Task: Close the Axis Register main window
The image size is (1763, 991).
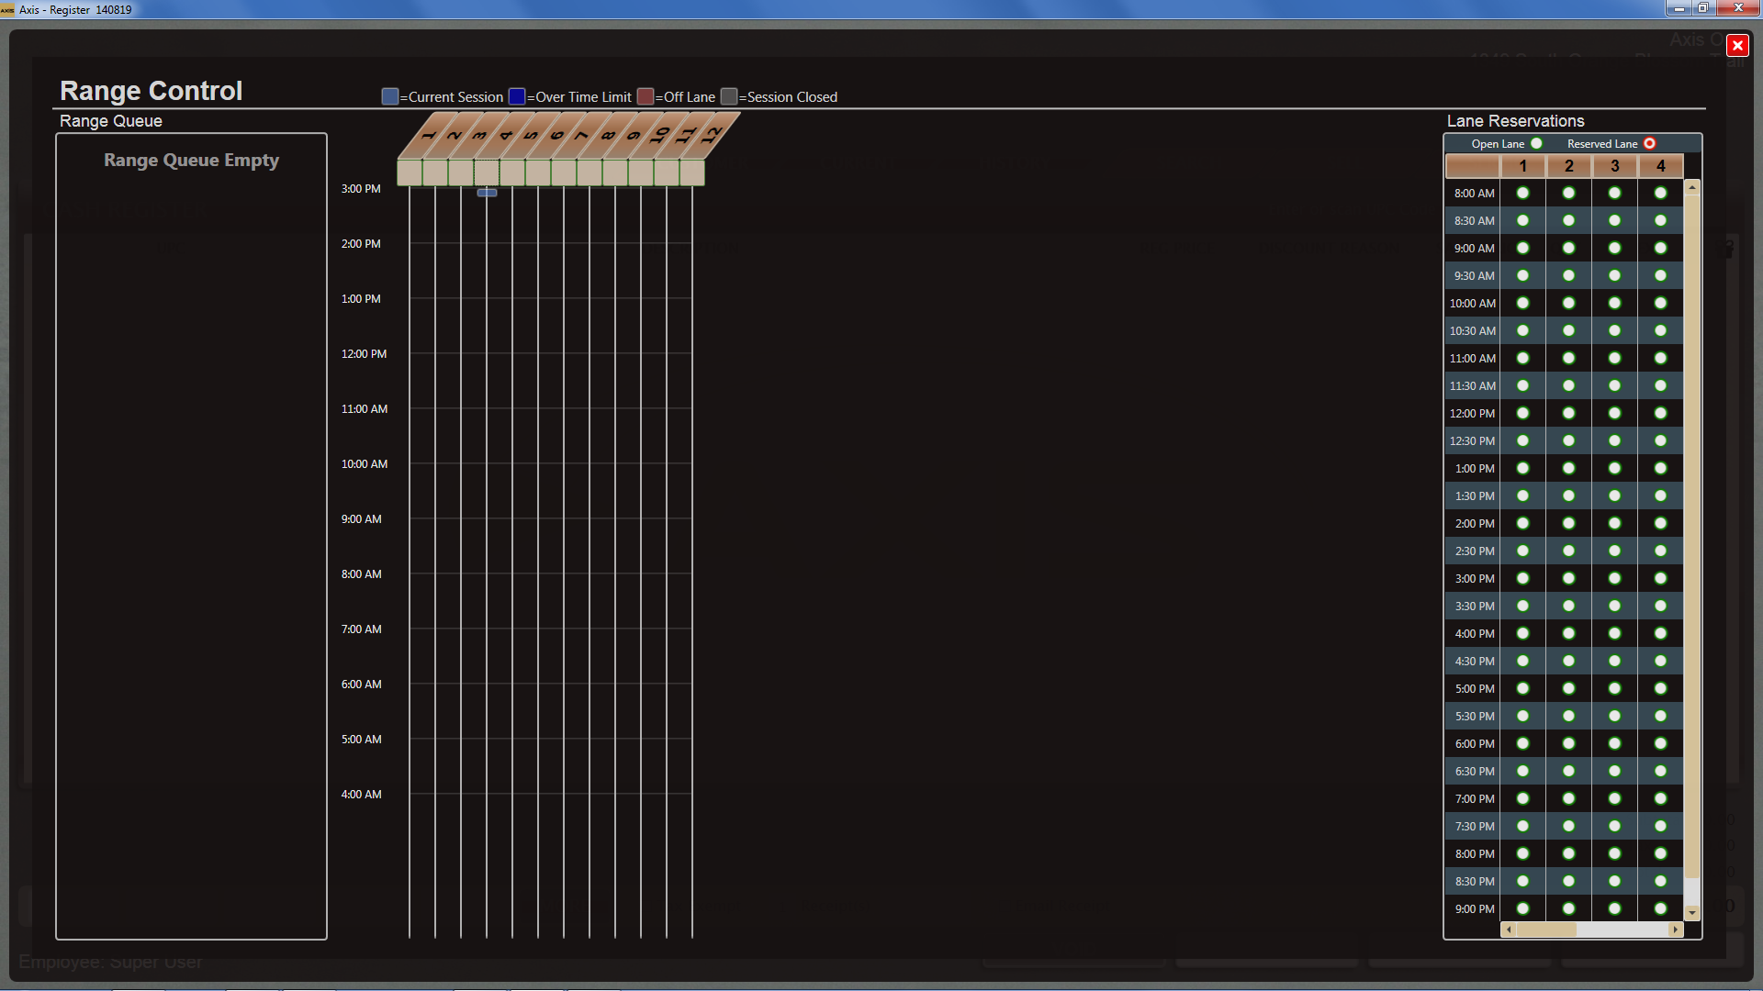Action: (x=1737, y=8)
